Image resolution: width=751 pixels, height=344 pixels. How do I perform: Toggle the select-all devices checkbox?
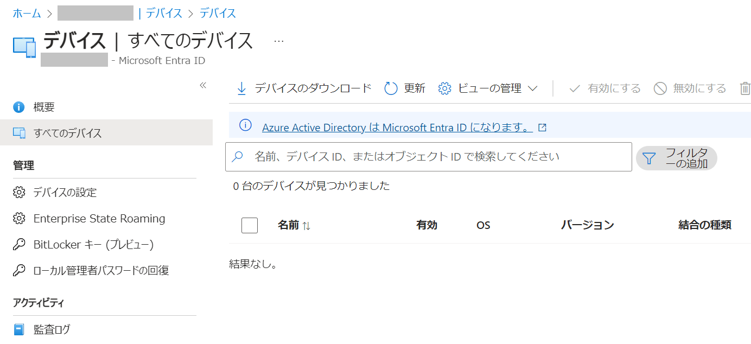[x=250, y=225]
